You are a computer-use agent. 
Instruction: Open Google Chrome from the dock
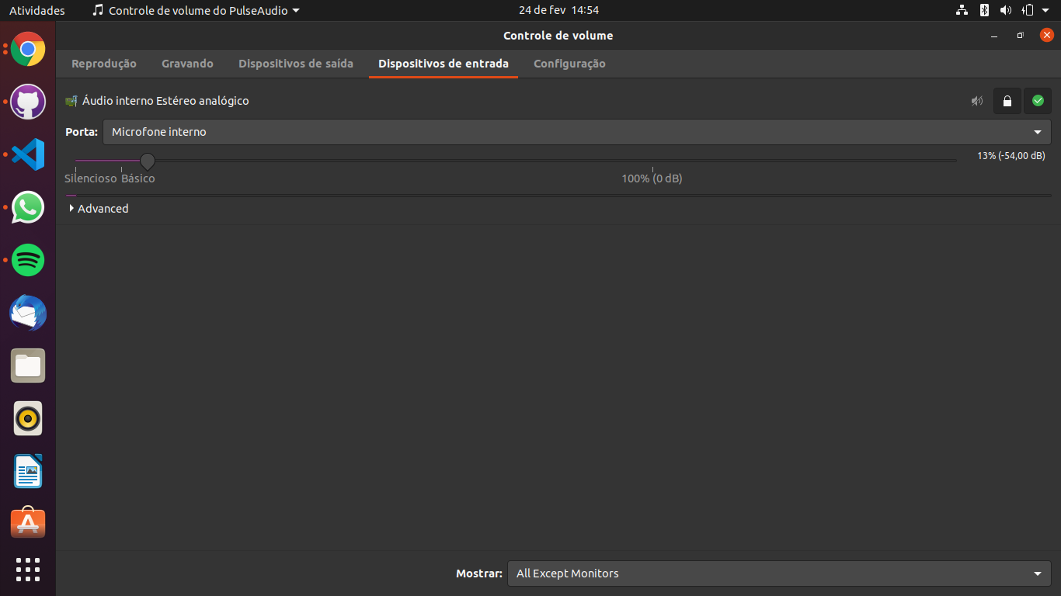coord(28,50)
